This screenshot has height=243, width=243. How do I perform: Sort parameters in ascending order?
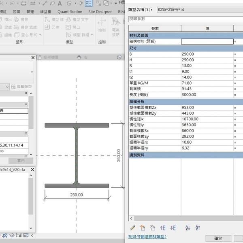[188, 228]
